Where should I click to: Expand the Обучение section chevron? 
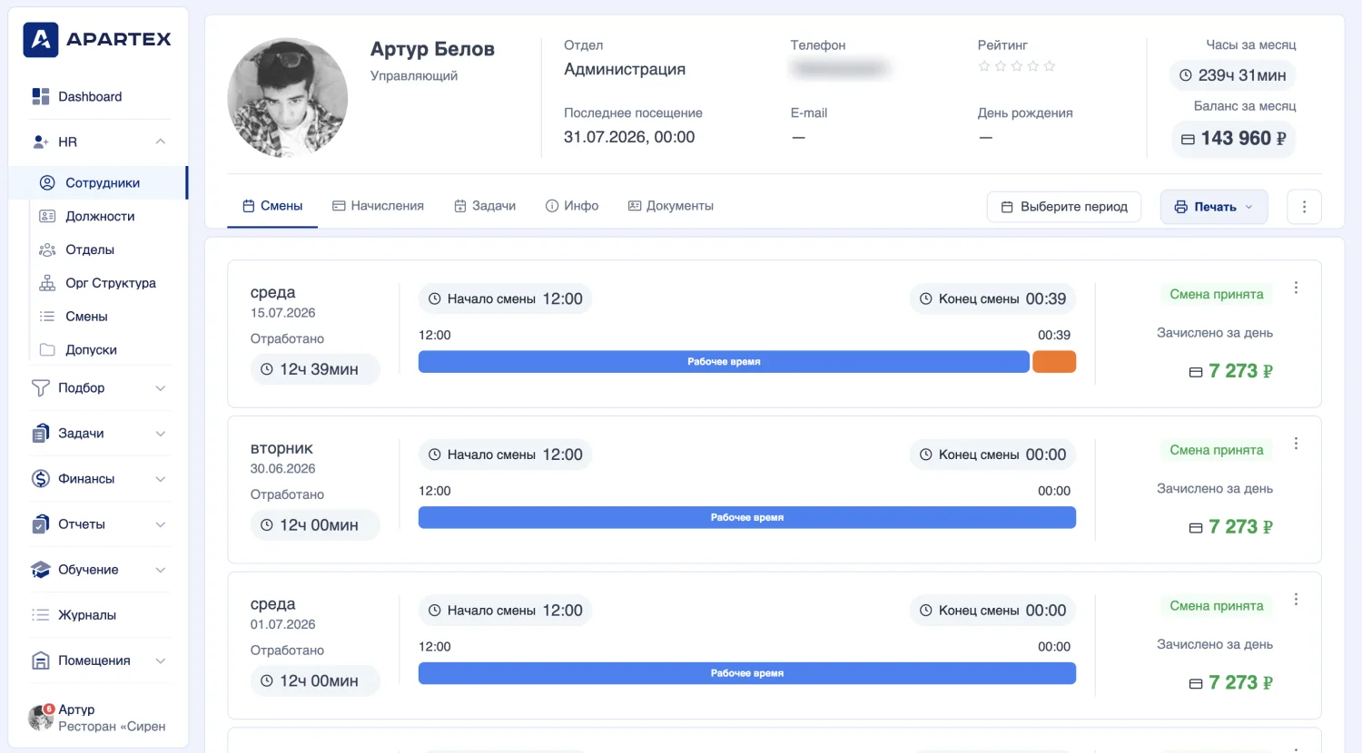coord(161,569)
